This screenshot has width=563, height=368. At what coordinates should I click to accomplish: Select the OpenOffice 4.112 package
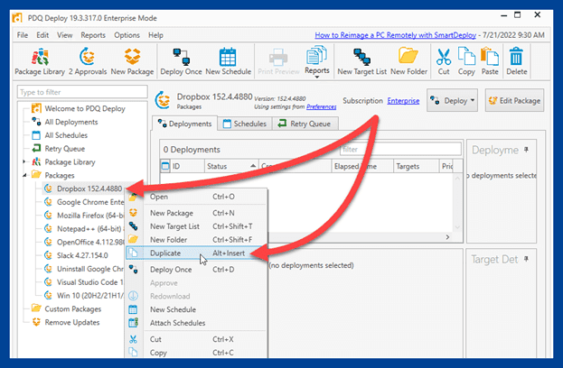coord(84,243)
